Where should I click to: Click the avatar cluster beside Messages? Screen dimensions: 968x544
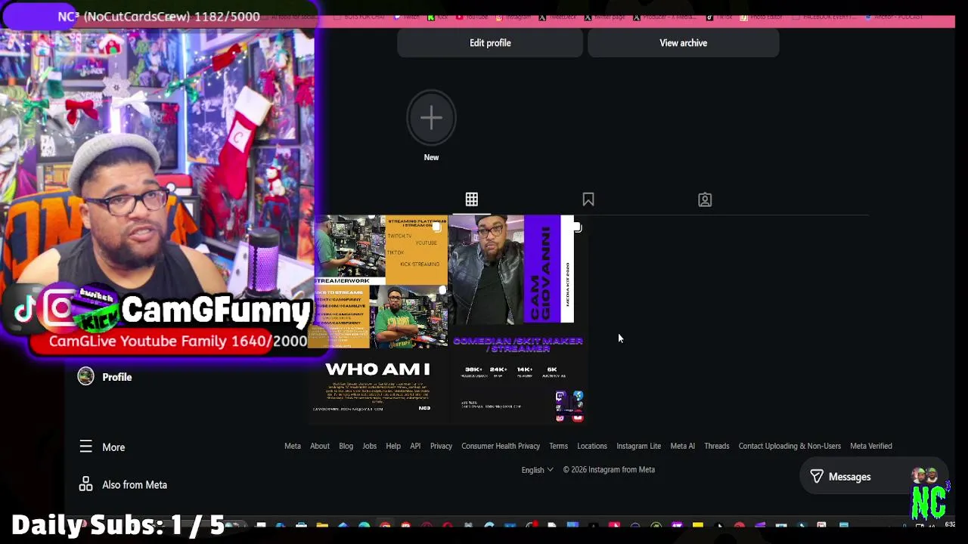click(x=925, y=476)
